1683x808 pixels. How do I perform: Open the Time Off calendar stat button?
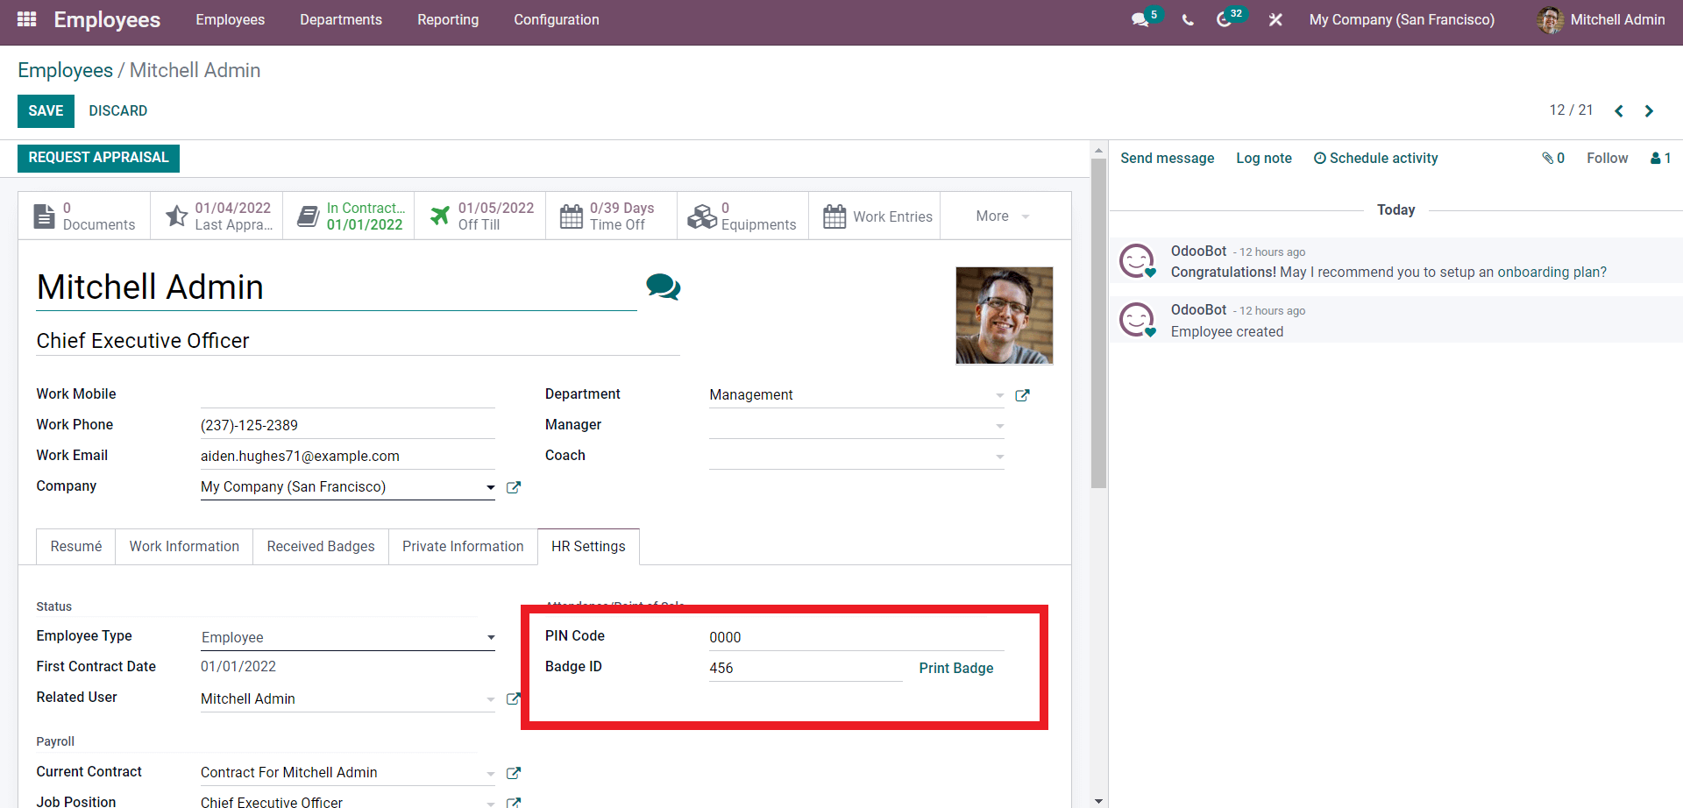click(611, 216)
